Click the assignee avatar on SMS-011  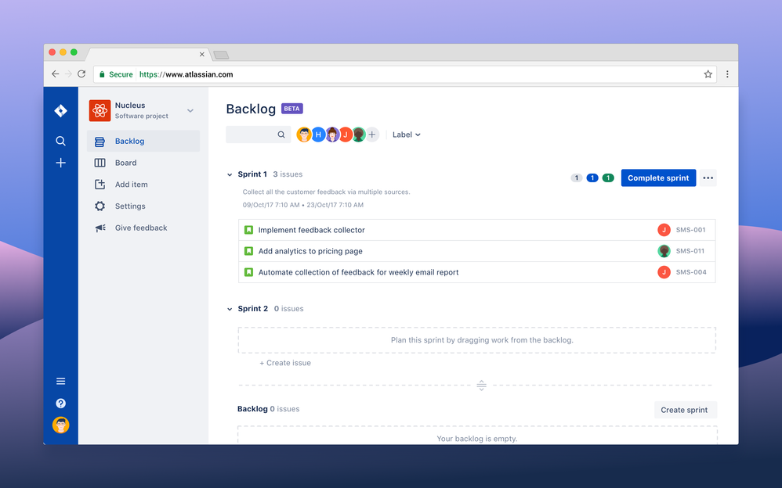click(x=664, y=251)
